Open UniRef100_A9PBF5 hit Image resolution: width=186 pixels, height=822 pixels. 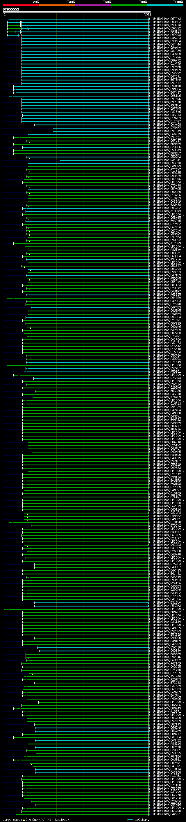point(167,67)
